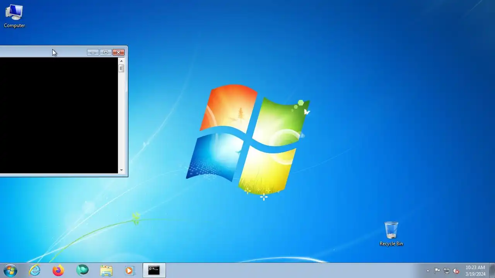
Task: Maximize the Command Prompt window
Action: pyautogui.click(x=106, y=53)
